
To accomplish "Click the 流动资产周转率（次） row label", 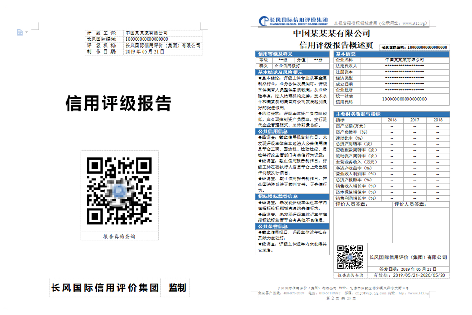I will tap(356, 156).
